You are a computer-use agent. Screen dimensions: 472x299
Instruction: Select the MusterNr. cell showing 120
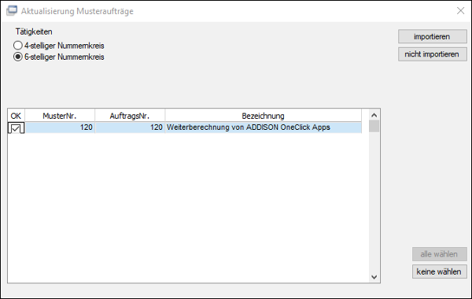tap(60, 127)
